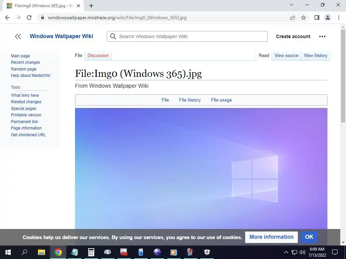
Task: Open the Discussion tab
Action: 98,56
